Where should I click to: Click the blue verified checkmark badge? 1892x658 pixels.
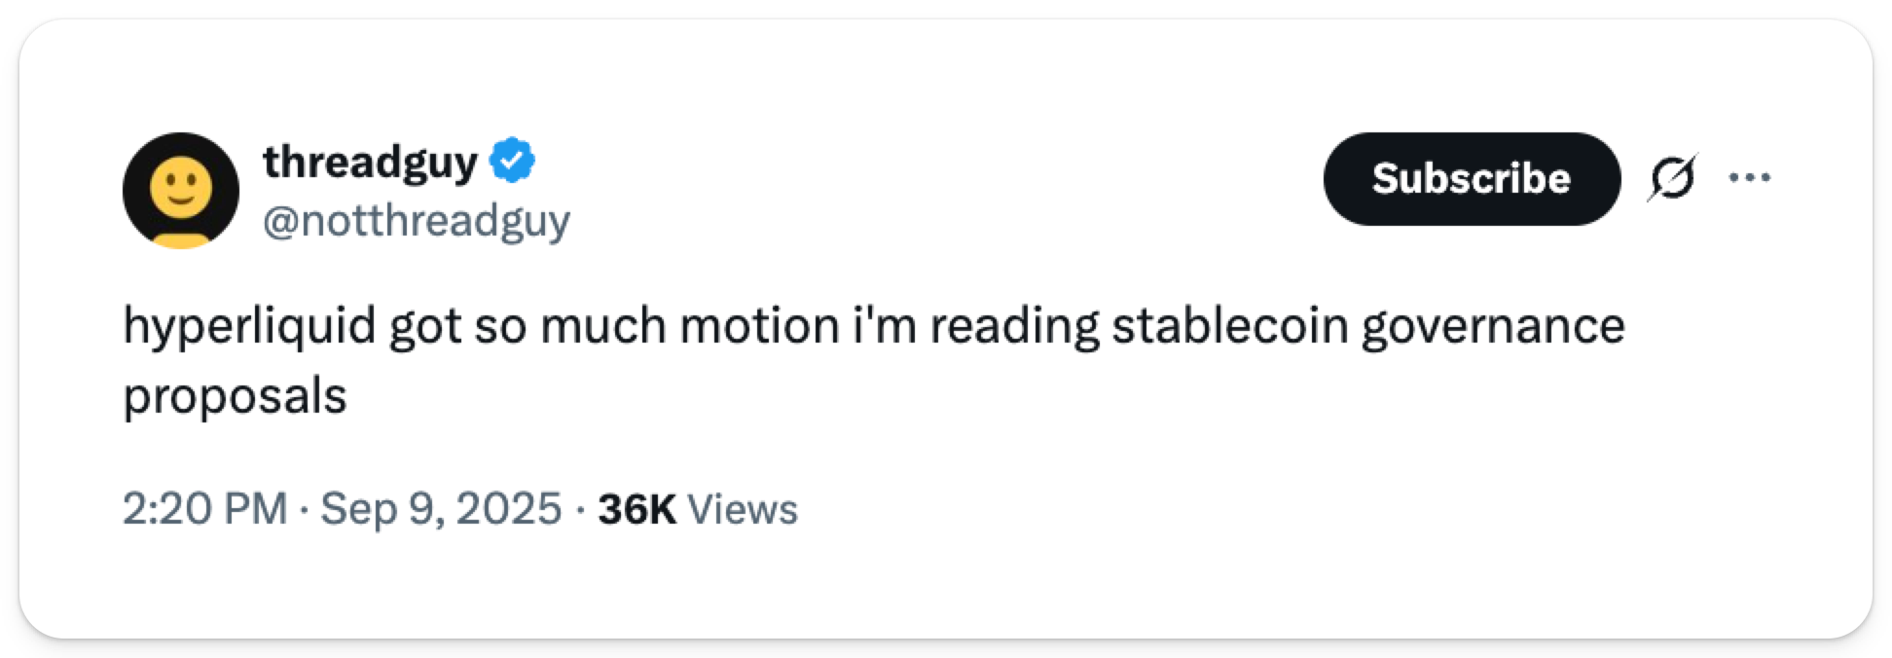coord(512,162)
